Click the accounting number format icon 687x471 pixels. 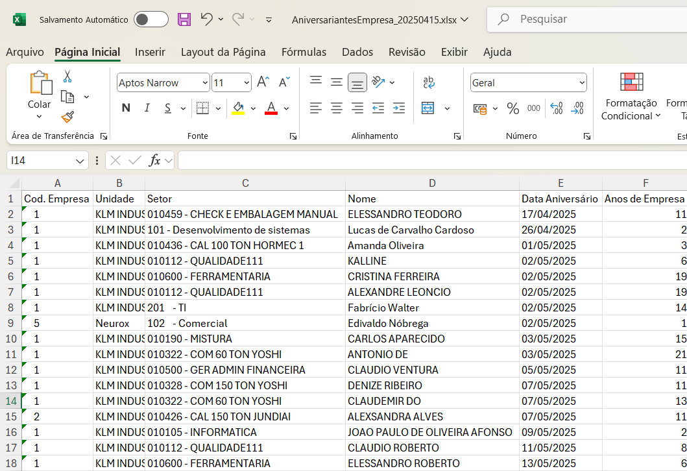click(480, 108)
